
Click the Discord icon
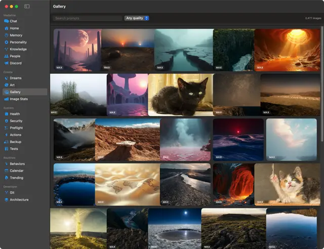(x=7, y=63)
